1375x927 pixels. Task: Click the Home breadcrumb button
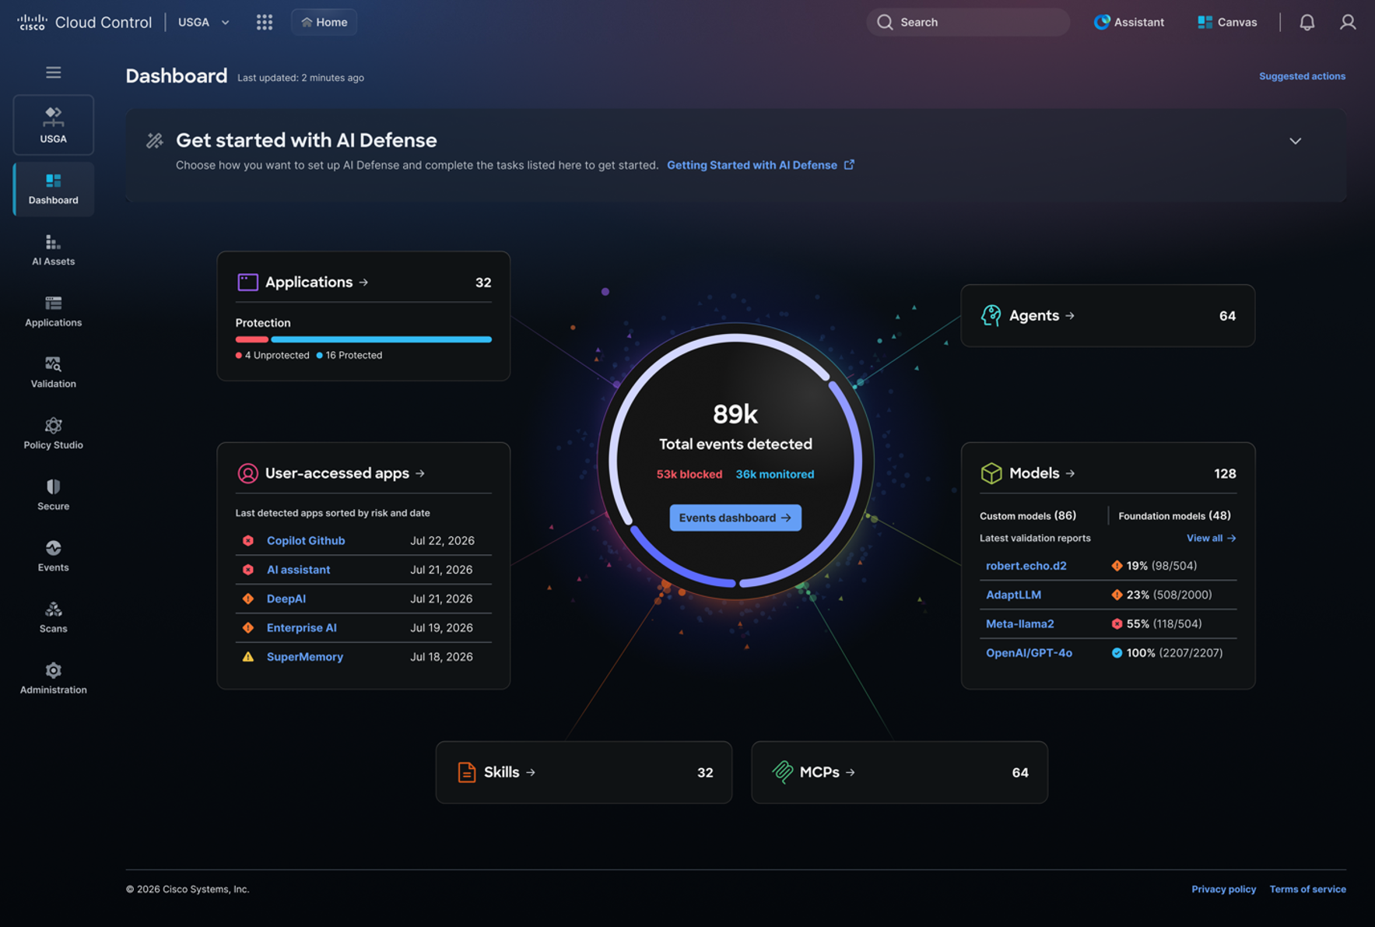coord(324,22)
